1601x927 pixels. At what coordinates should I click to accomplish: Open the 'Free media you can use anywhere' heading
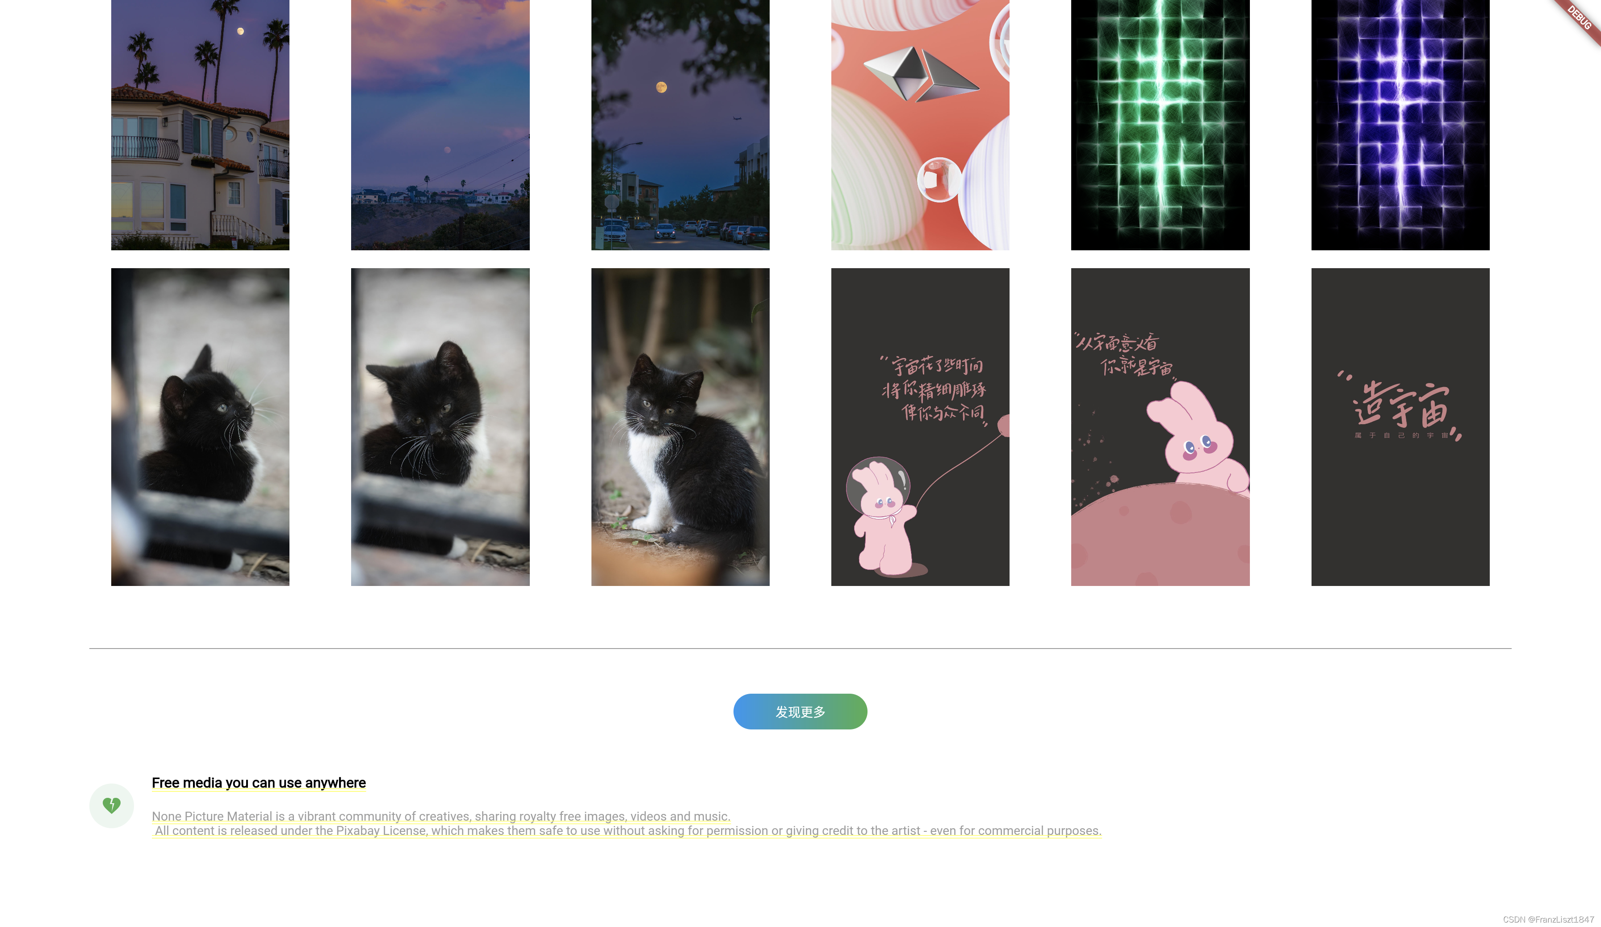259,783
